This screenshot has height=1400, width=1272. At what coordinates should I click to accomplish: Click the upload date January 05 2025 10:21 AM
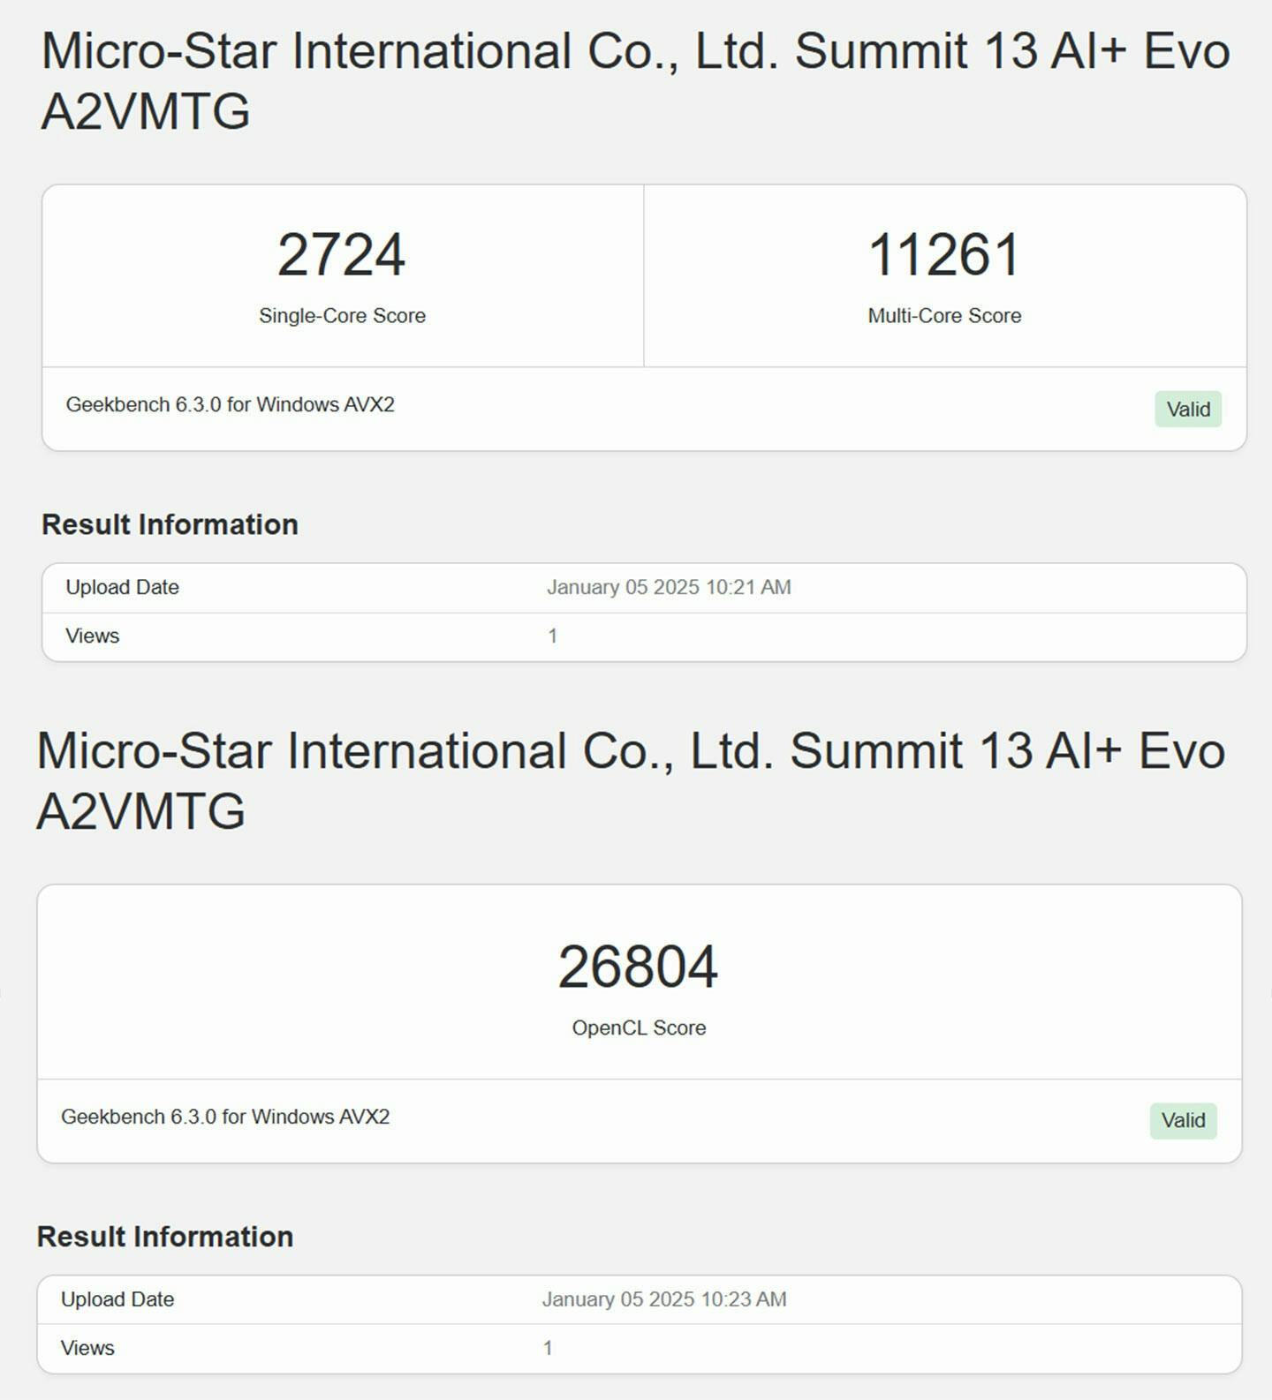click(669, 587)
